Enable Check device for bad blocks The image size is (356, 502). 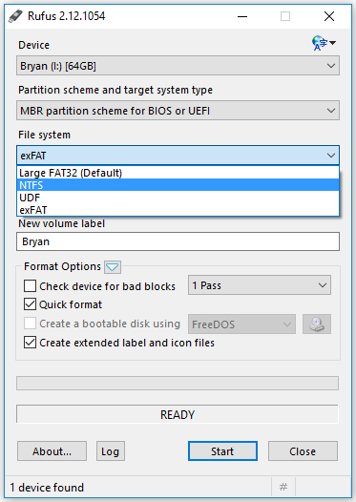[30, 286]
